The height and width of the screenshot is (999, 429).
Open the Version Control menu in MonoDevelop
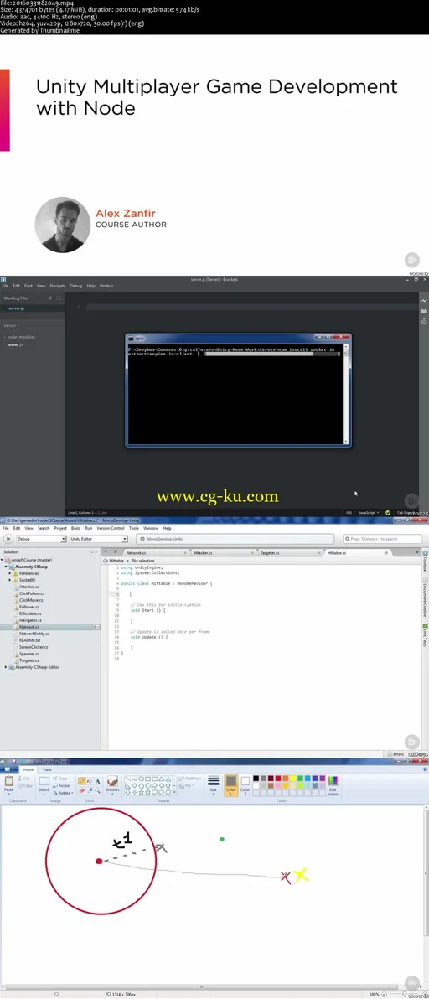tap(110, 528)
